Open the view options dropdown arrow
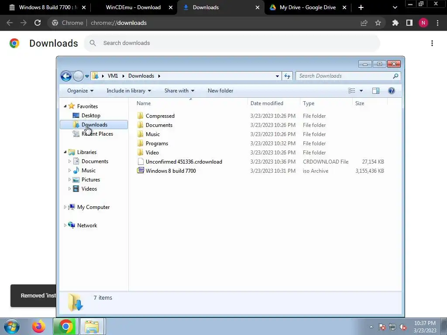 361,91
